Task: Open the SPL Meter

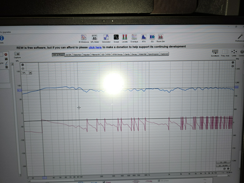Action: point(95,39)
